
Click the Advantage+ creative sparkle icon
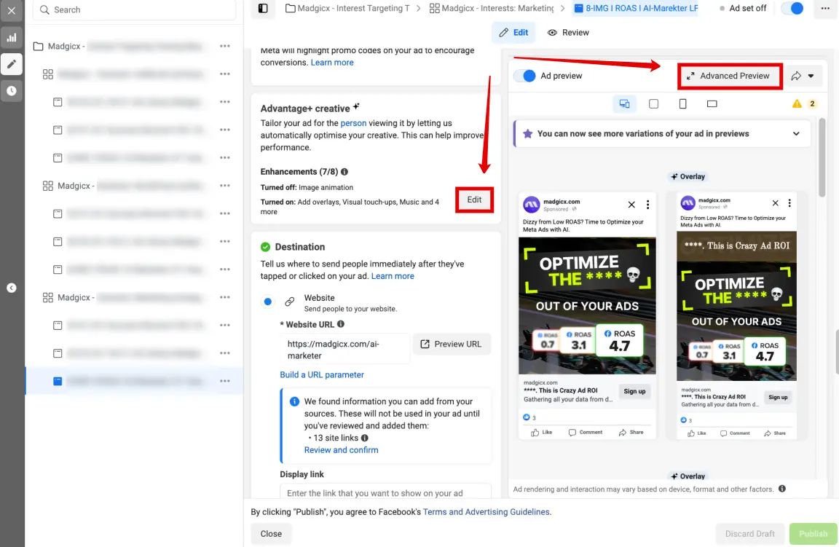point(356,106)
